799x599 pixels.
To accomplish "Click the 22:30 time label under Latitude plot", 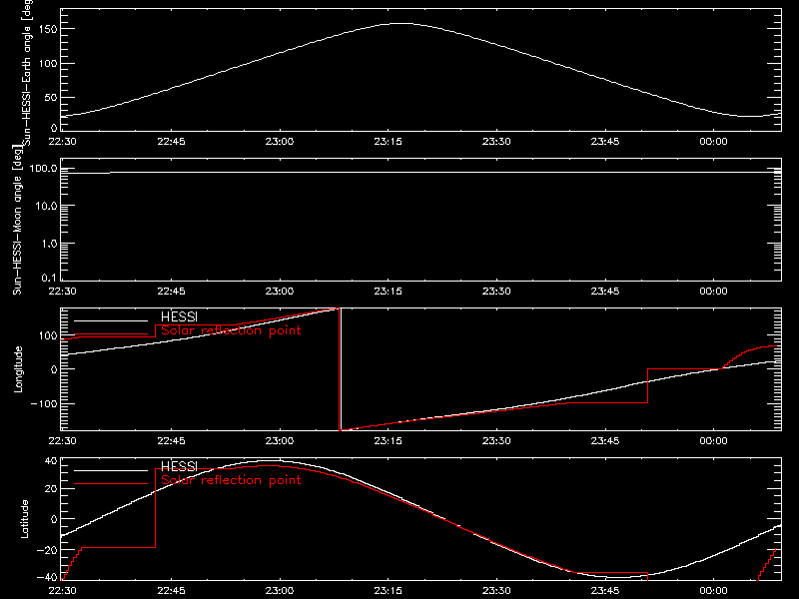I will point(62,591).
